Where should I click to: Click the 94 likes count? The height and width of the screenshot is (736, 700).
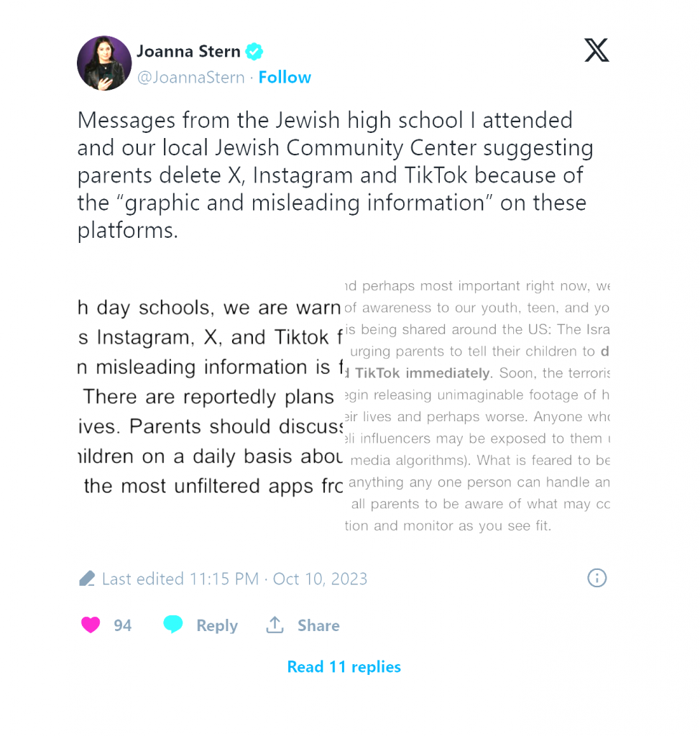click(122, 625)
